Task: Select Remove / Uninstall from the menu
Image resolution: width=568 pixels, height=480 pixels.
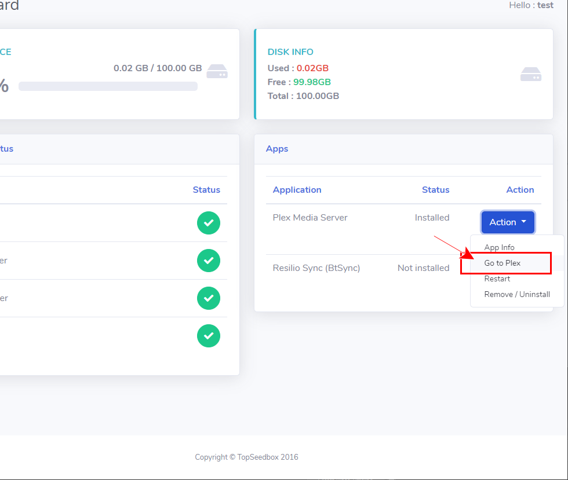Action: click(x=517, y=294)
